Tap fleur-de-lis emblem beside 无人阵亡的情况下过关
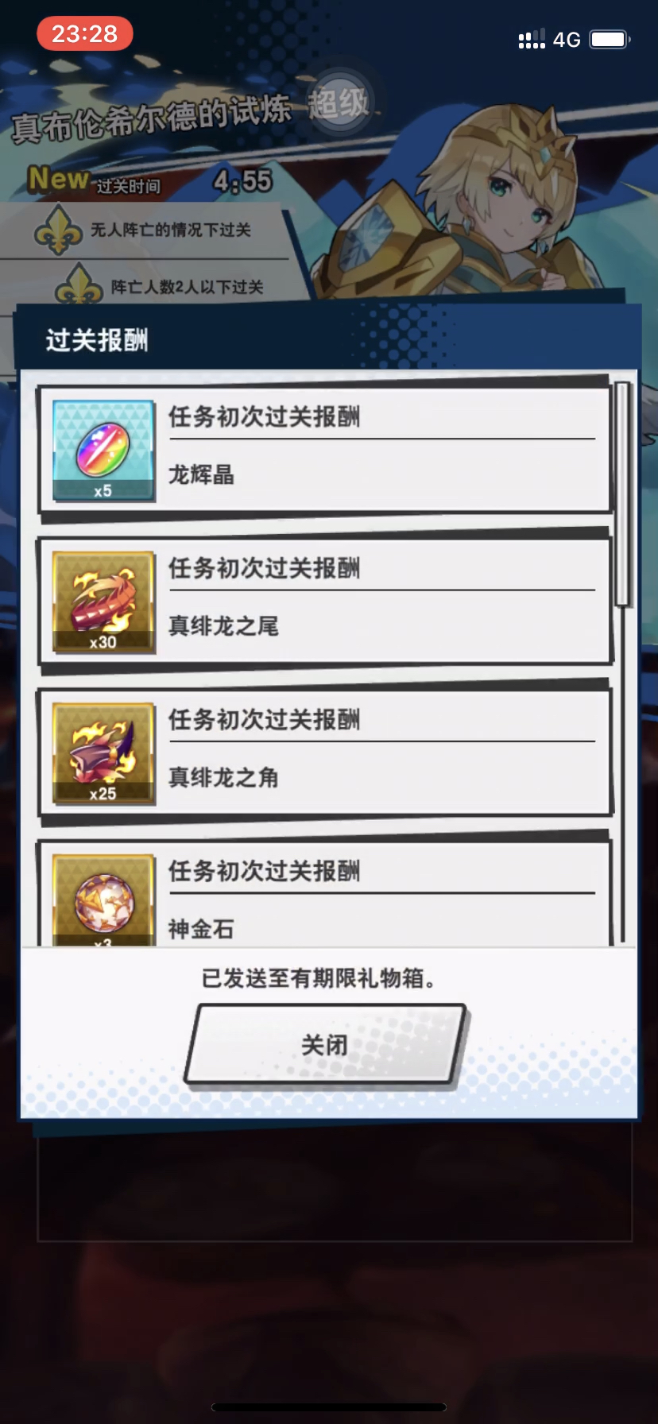 (x=58, y=230)
